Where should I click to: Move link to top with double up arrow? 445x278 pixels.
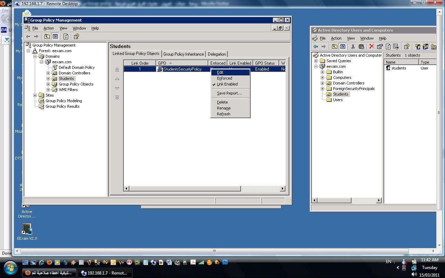click(117, 69)
